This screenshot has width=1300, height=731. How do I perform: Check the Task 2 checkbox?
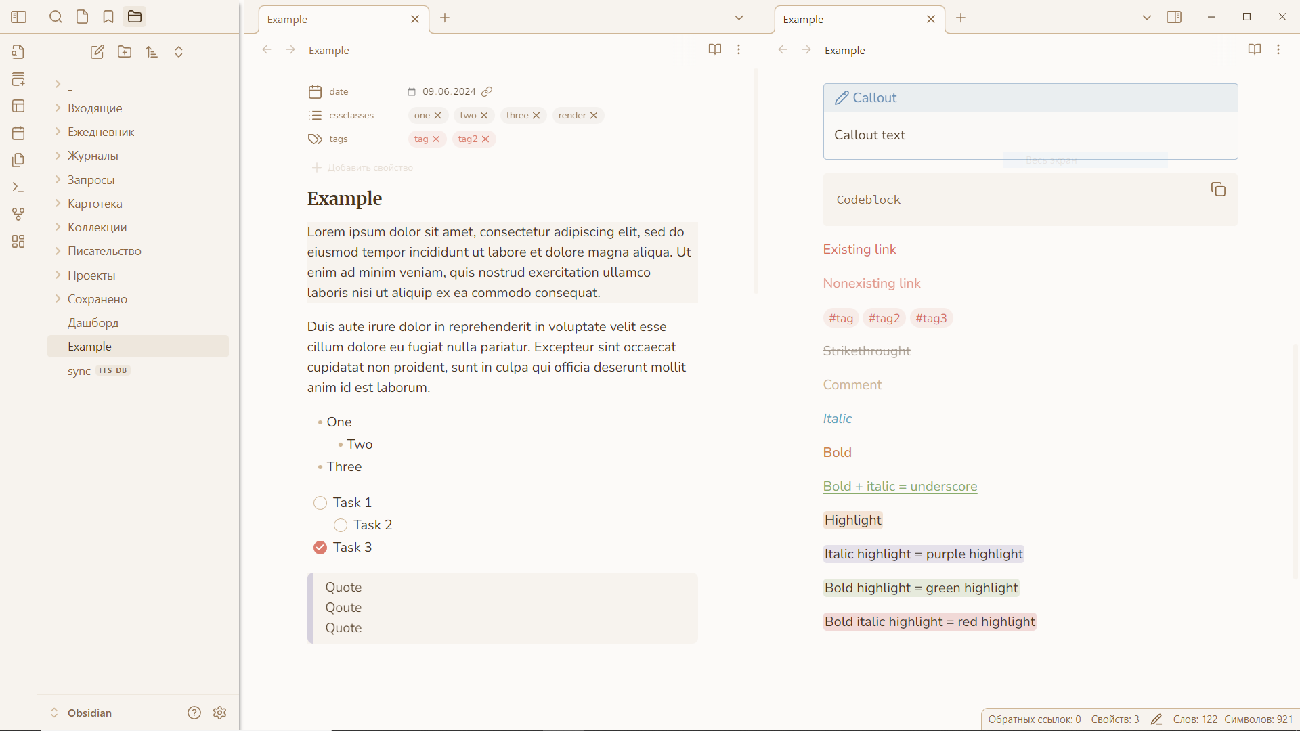point(341,525)
